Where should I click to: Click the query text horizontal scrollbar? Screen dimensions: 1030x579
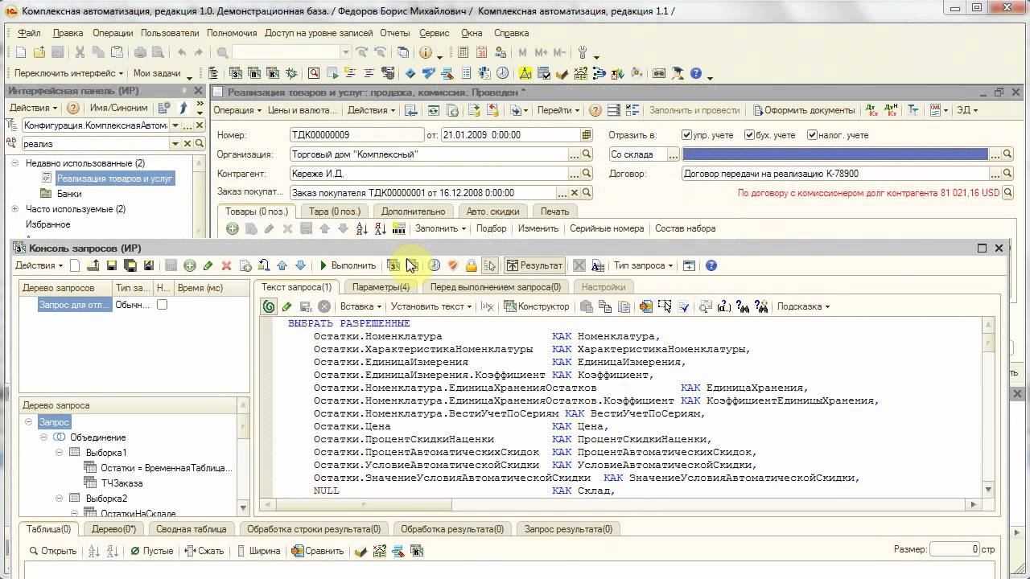[620, 505]
